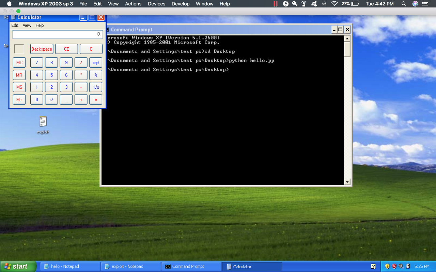Click Command Prompt scrollbar up arrow
Viewport: 436px width, 272px height.
point(347,38)
